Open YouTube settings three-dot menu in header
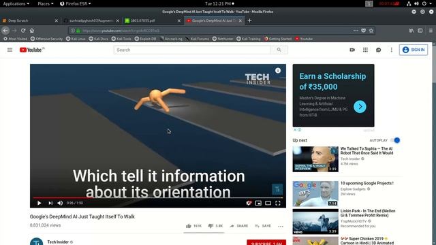 click(392, 50)
